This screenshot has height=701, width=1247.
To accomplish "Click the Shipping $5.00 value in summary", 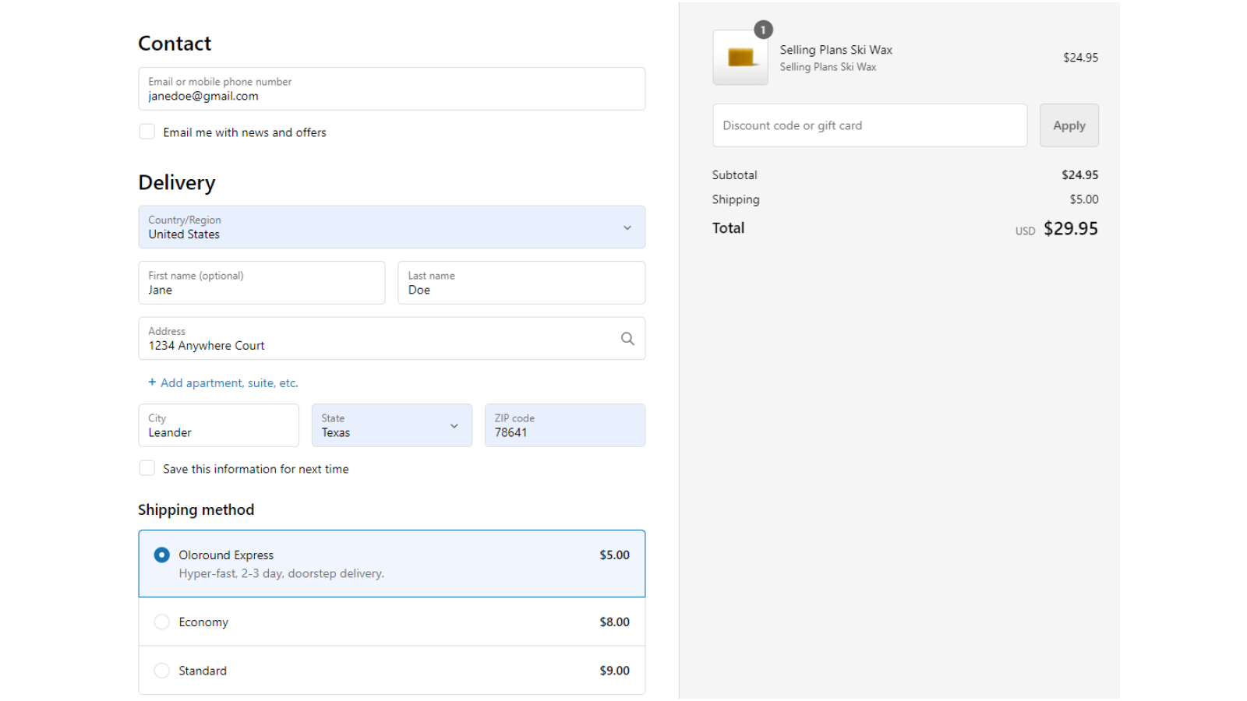I will coord(1084,199).
